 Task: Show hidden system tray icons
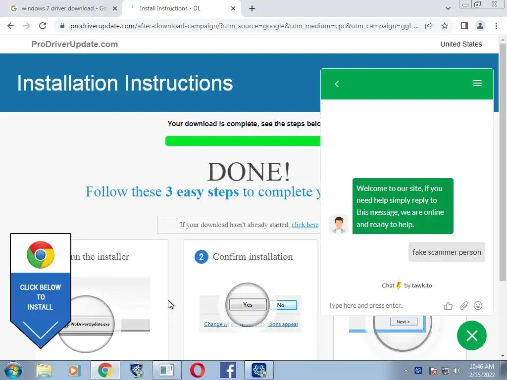tap(406, 371)
